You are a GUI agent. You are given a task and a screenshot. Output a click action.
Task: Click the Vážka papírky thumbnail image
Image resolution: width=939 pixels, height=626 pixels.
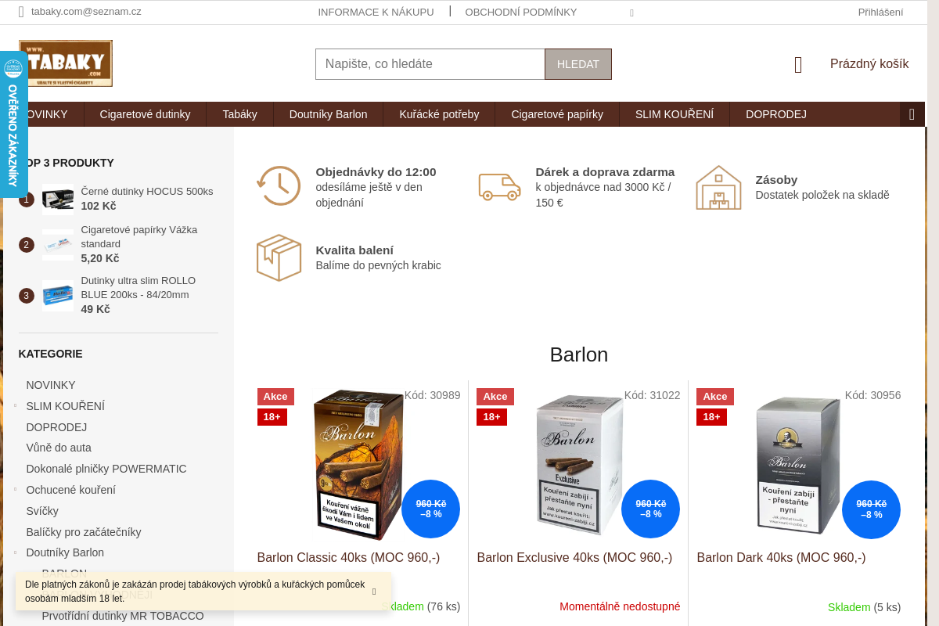tap(58, 245)
